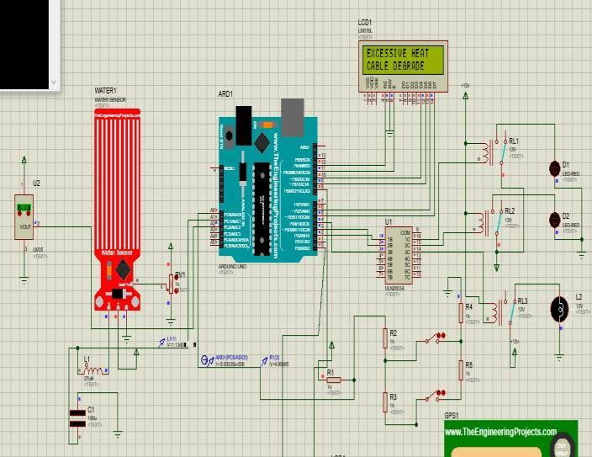Click the USB port on the Arduino
This screenshot has width=592, height=457.
point(293,116)
